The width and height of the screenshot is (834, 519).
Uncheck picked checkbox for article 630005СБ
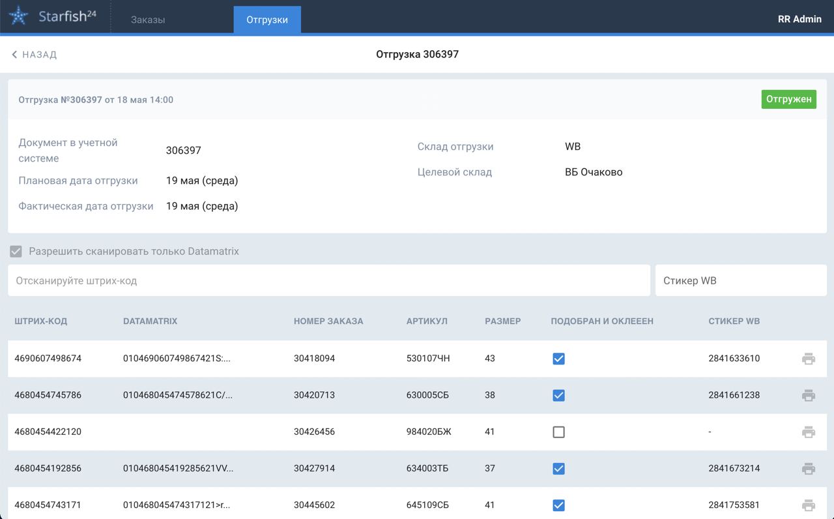[x=558, y=395]
